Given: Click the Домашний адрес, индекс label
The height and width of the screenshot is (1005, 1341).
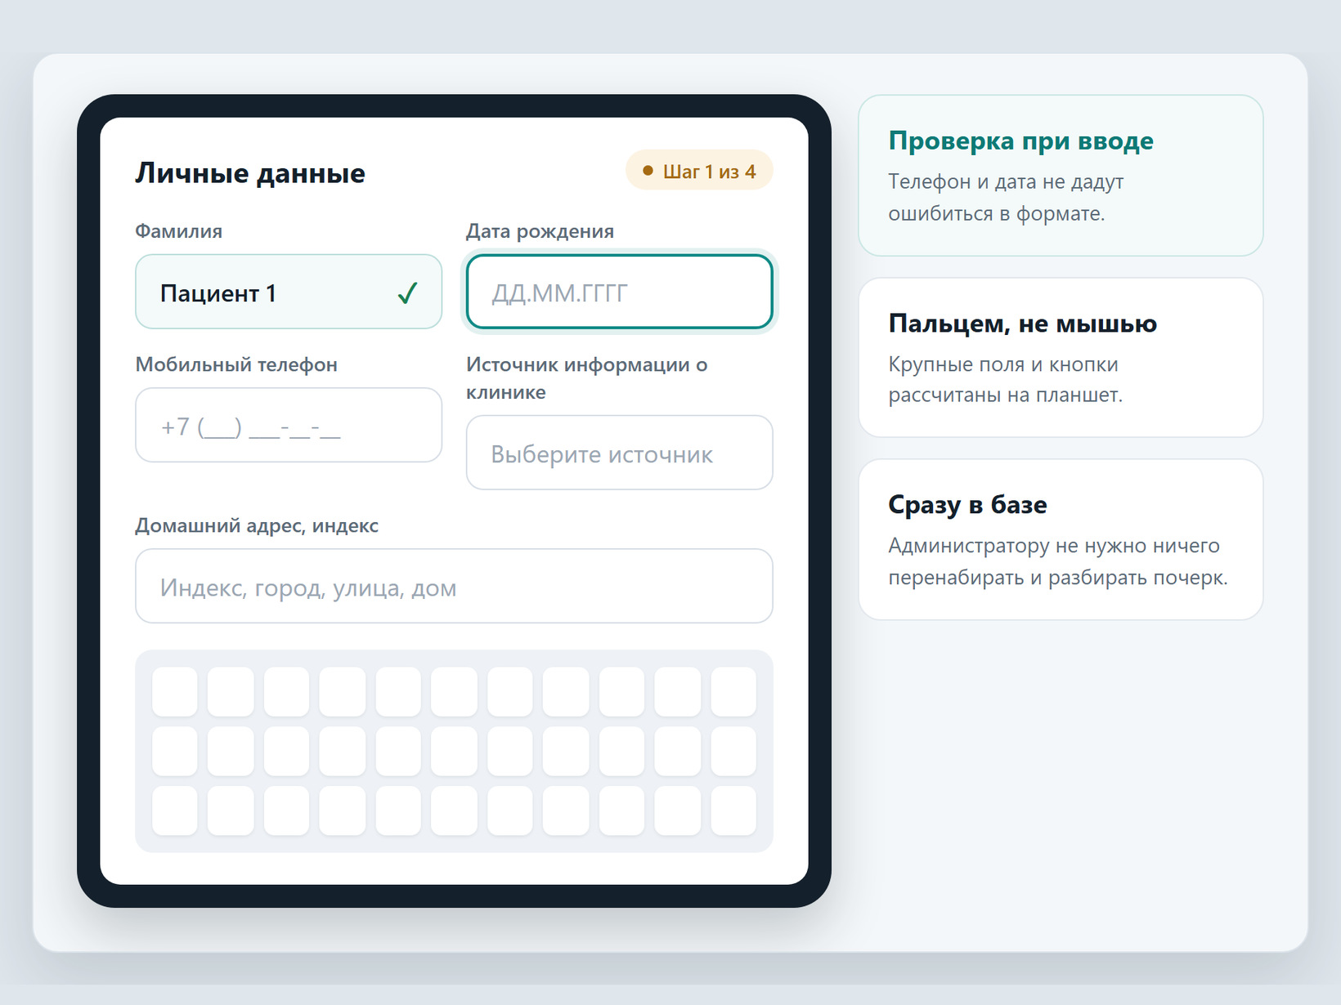Looking at the screenshot, I should pos(257,525).
